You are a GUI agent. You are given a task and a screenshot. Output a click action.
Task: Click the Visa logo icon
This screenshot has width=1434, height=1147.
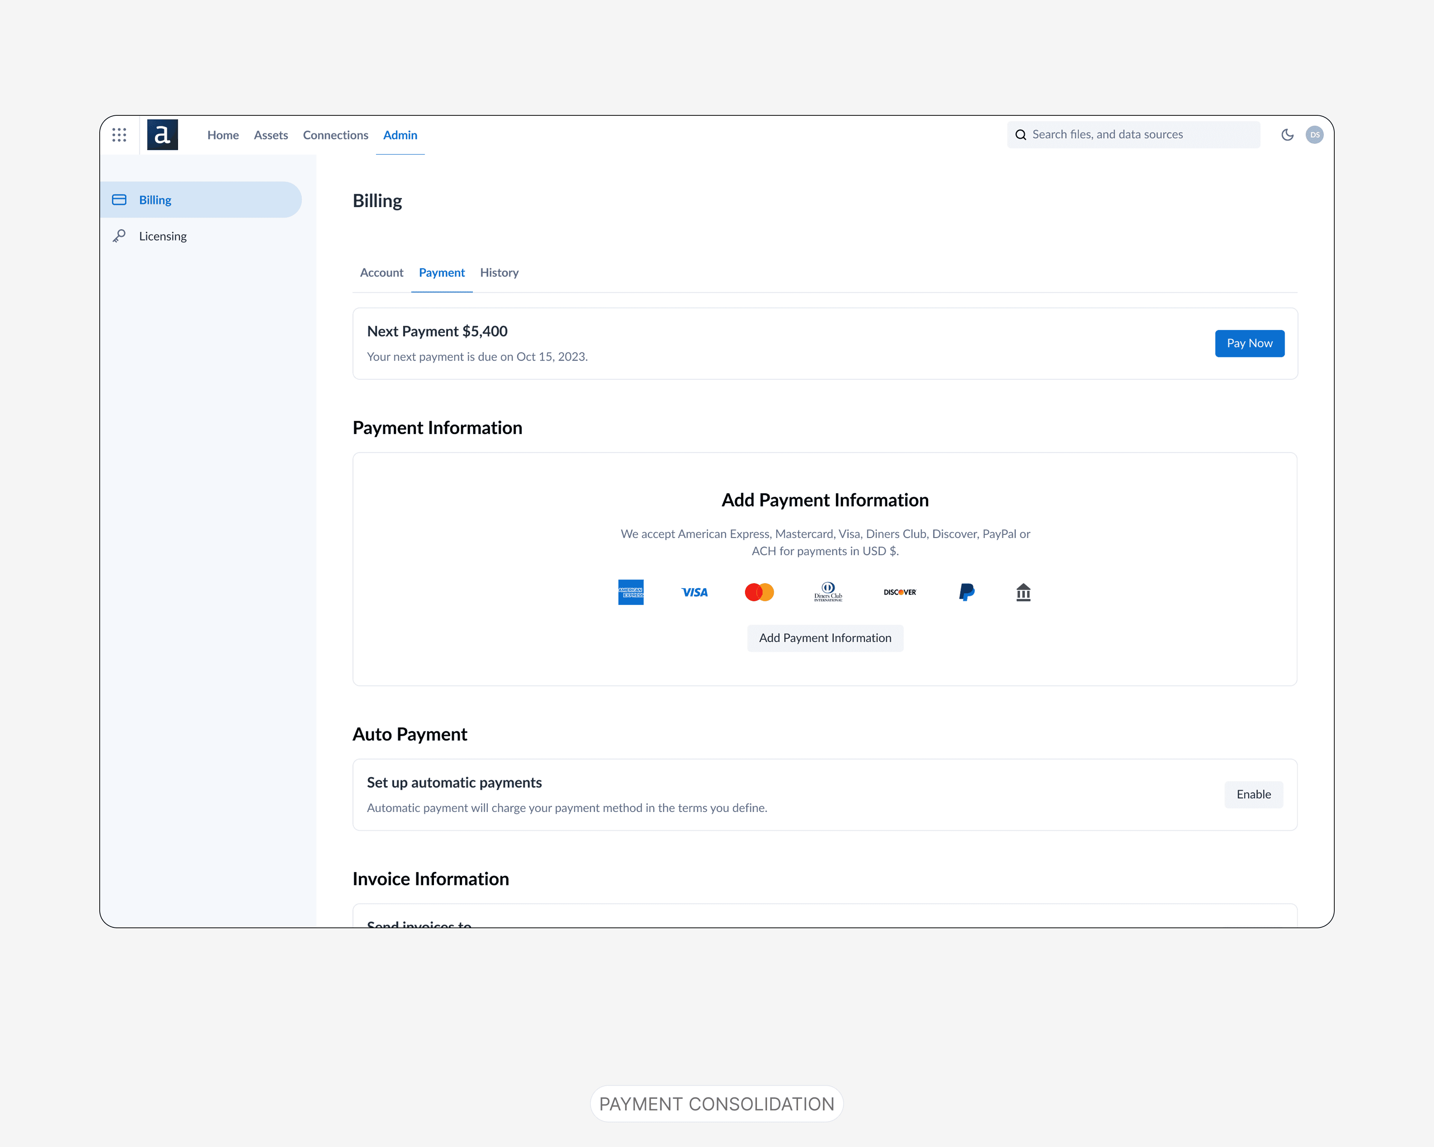[x=694, y=592]
